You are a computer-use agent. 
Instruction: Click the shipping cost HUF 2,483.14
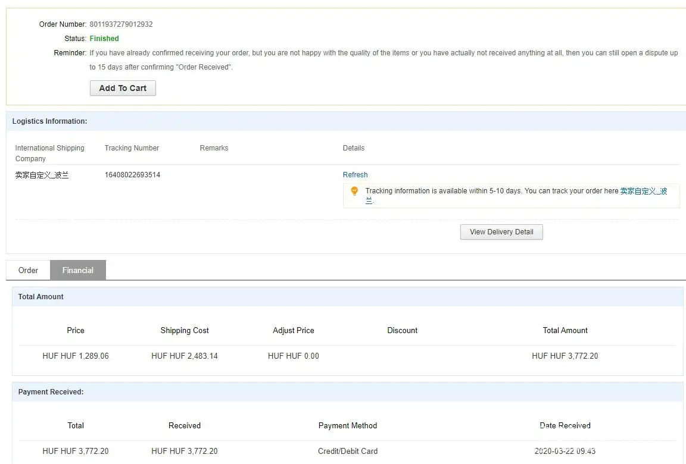tap(185, 356)
